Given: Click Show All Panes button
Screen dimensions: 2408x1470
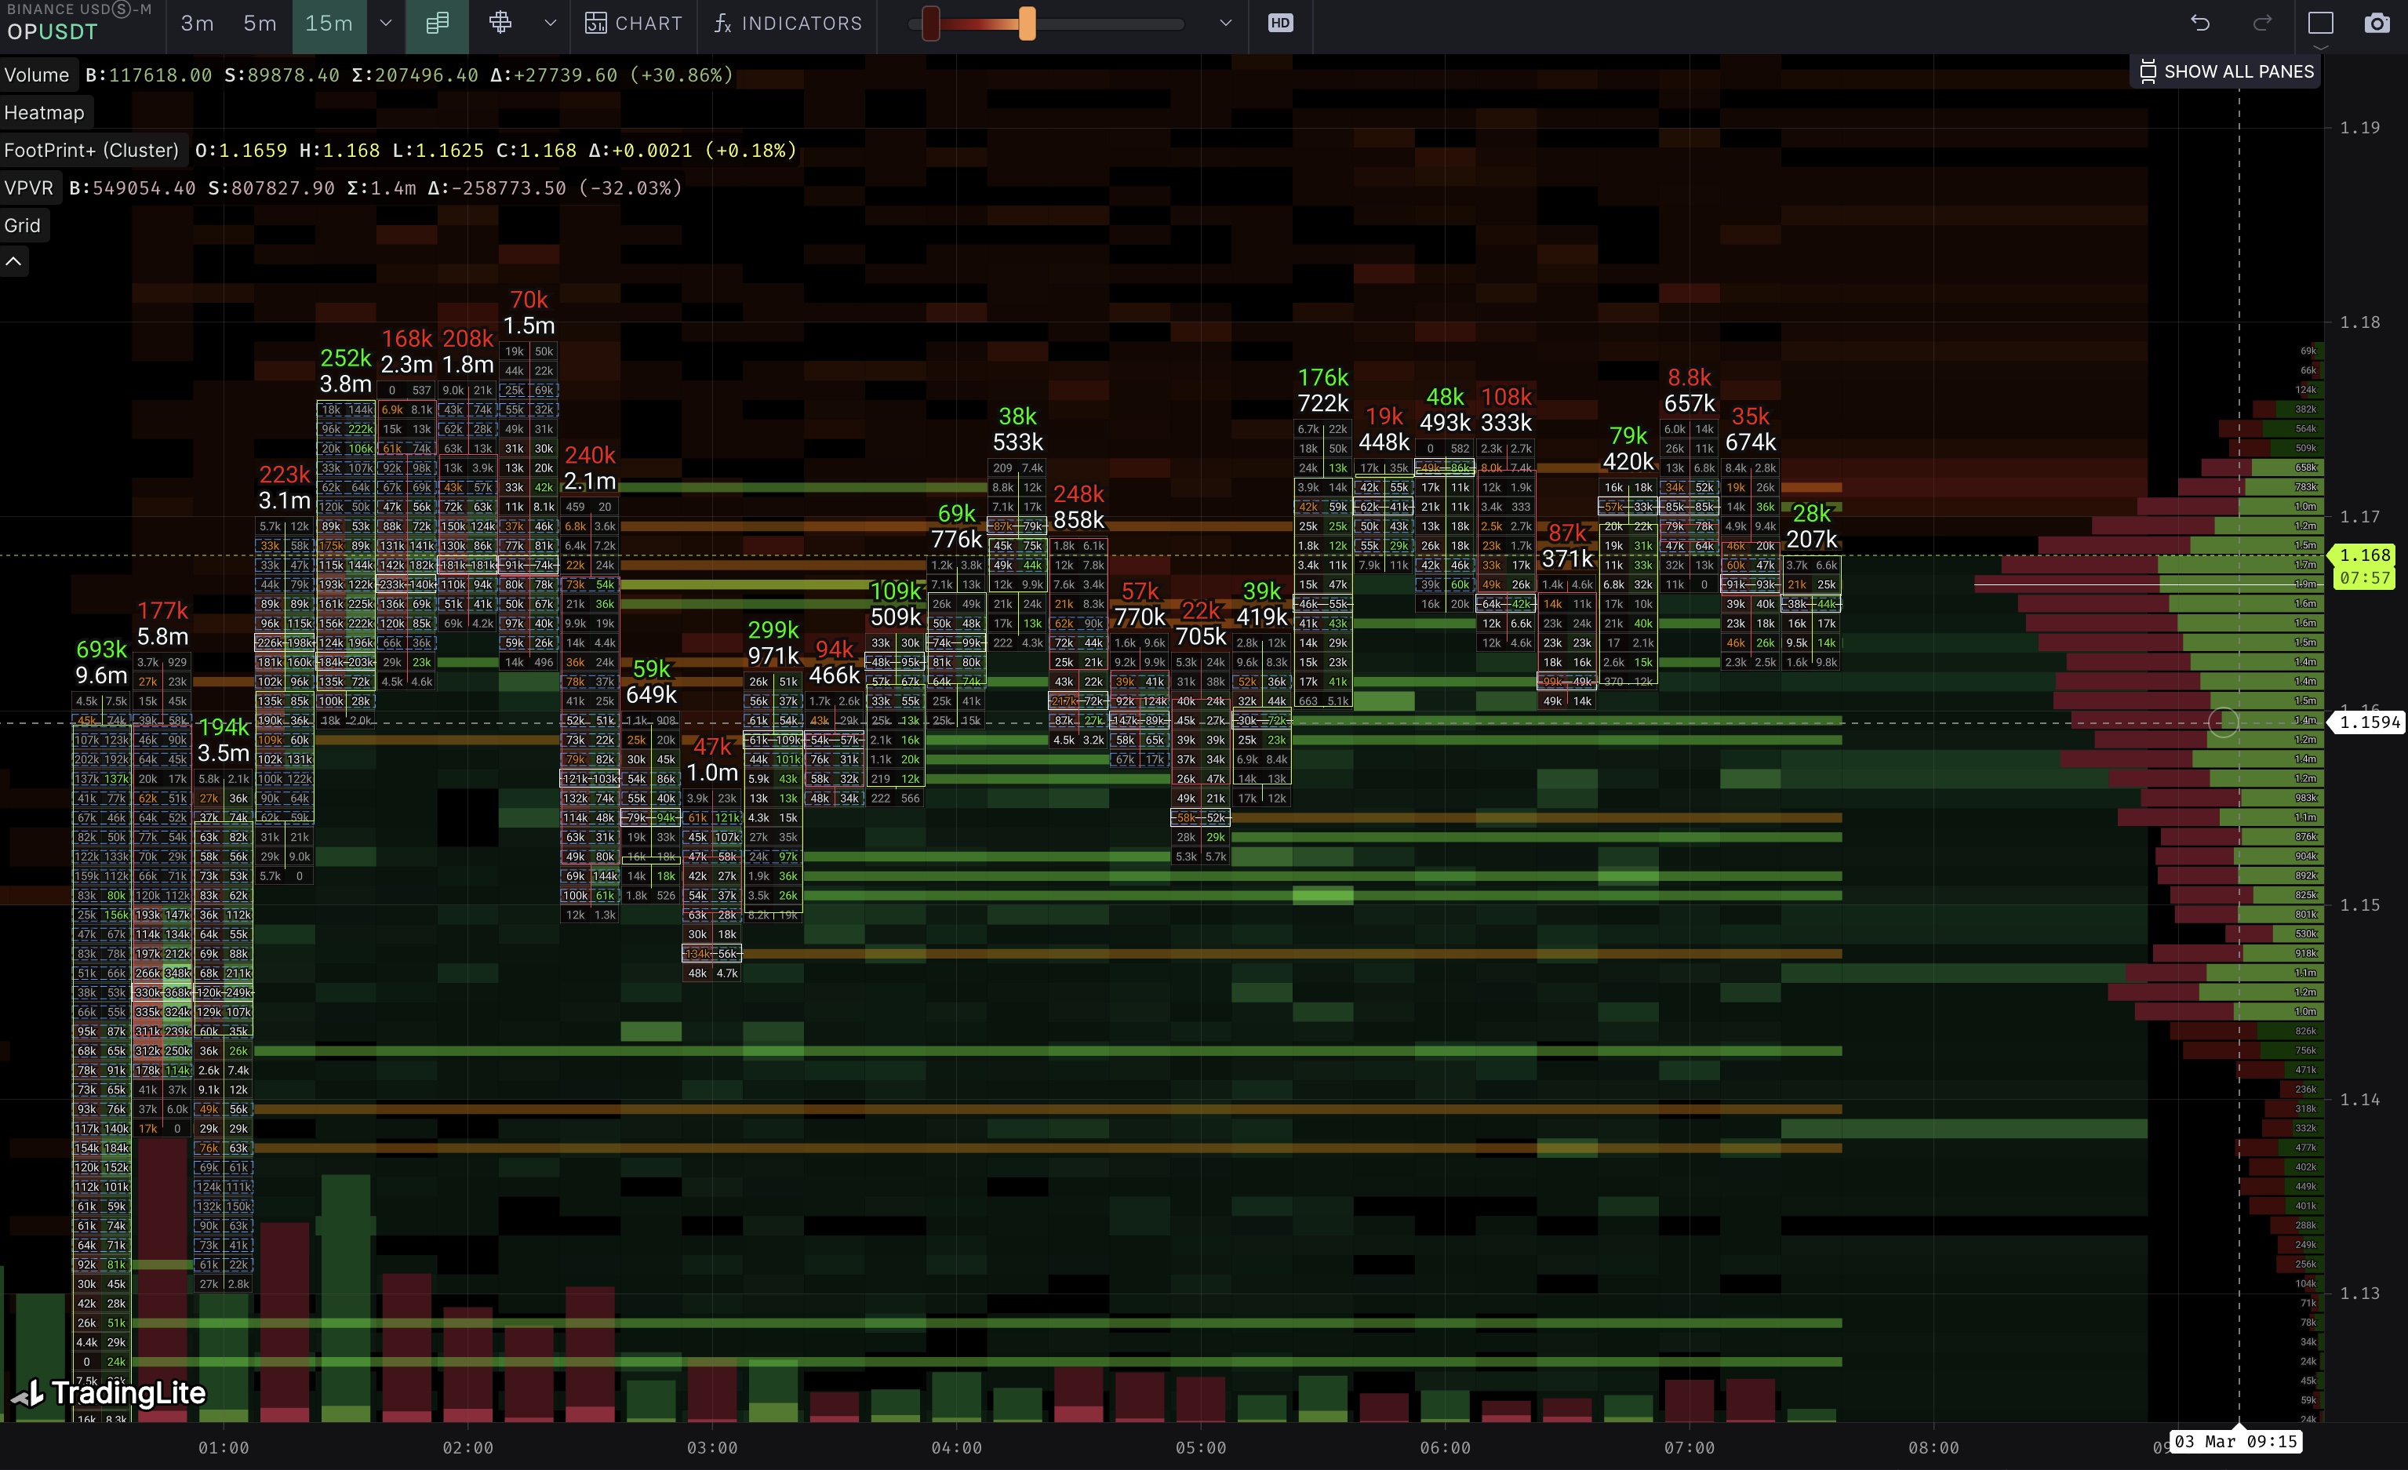Looking at the screenshot, I should click(2226, 71).
